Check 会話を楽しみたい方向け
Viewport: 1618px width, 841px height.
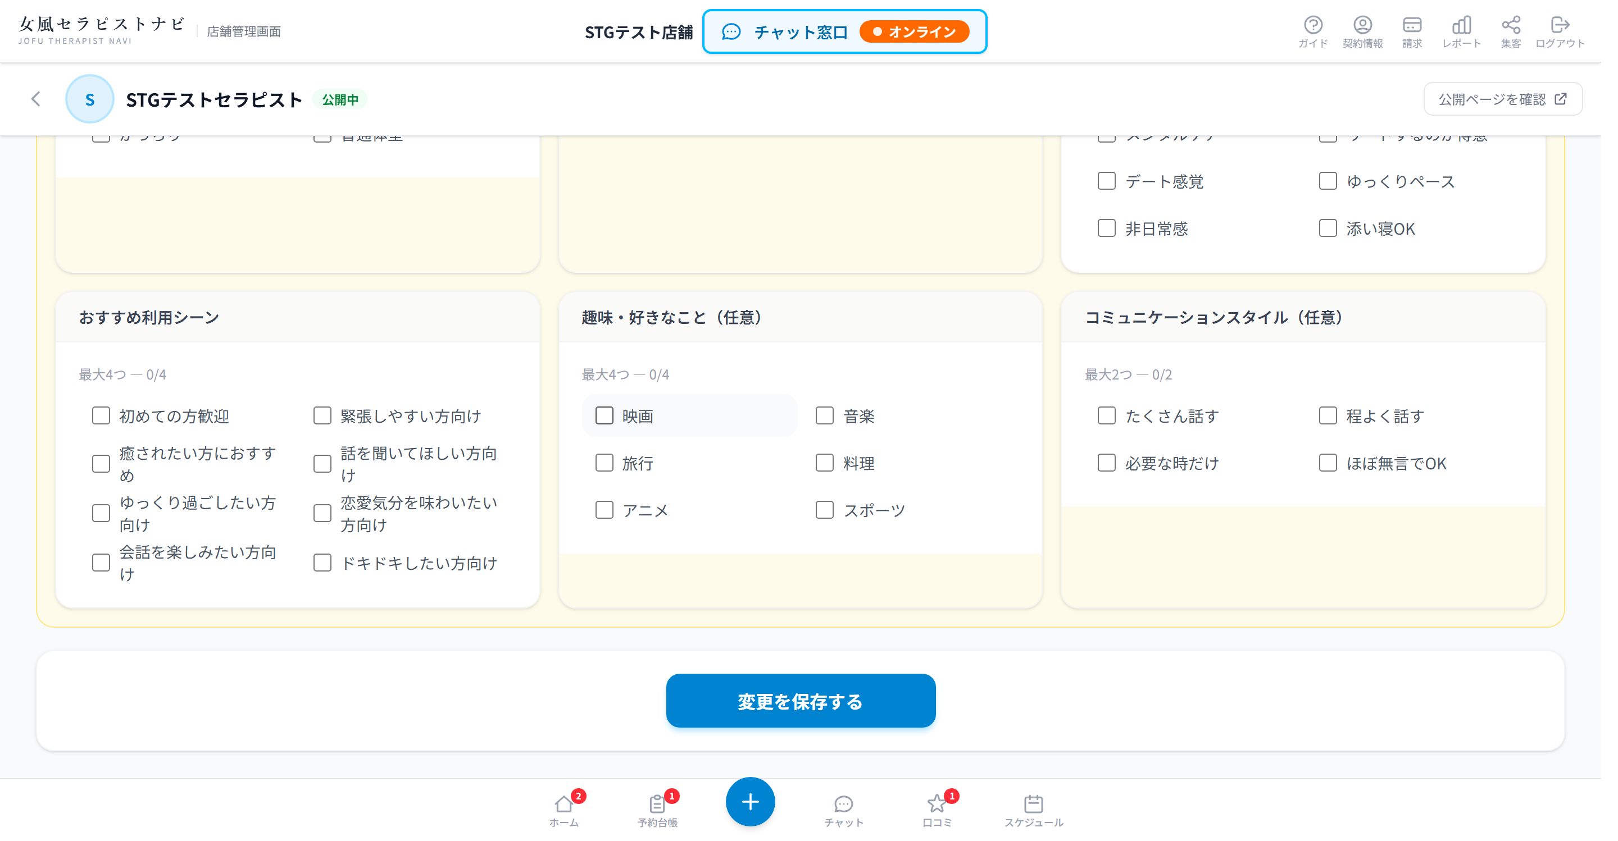[x=102, y=569]
